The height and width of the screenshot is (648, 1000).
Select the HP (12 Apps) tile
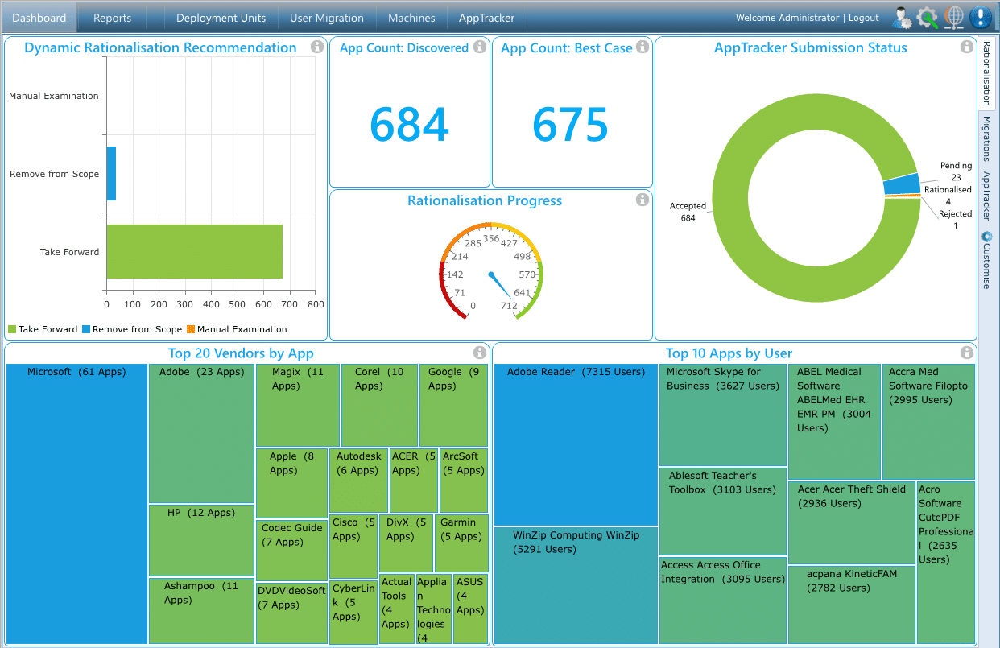tap(201, 540)
